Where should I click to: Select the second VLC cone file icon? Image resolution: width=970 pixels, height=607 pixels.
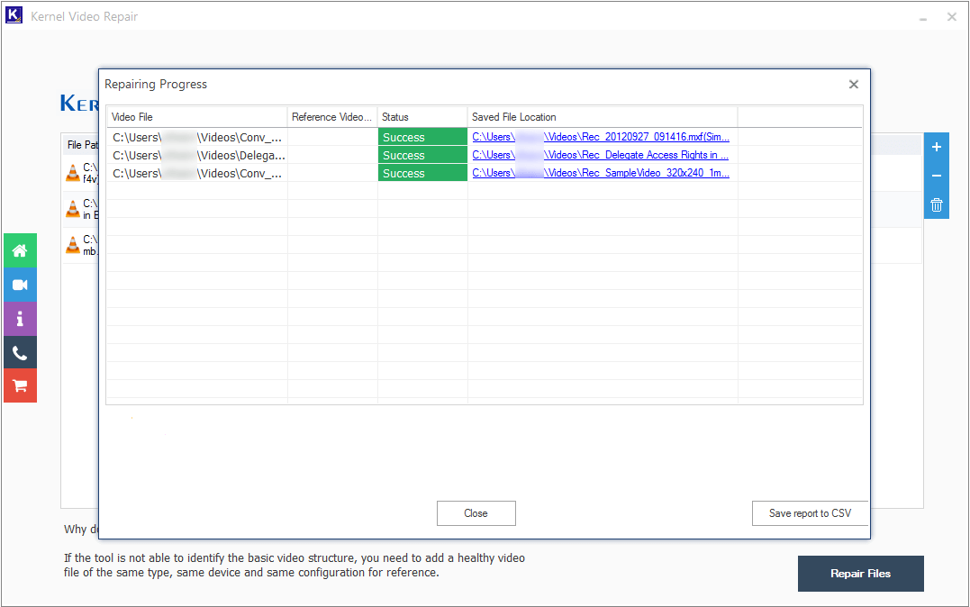tap(73, 209)
